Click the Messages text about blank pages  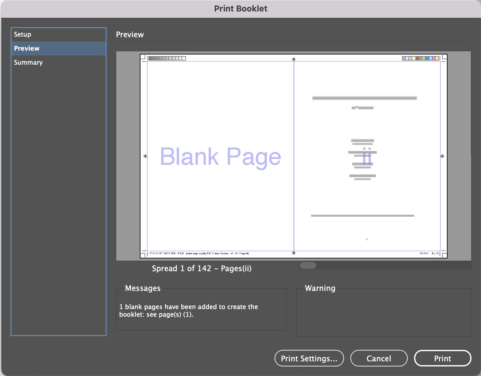point(188,311)
